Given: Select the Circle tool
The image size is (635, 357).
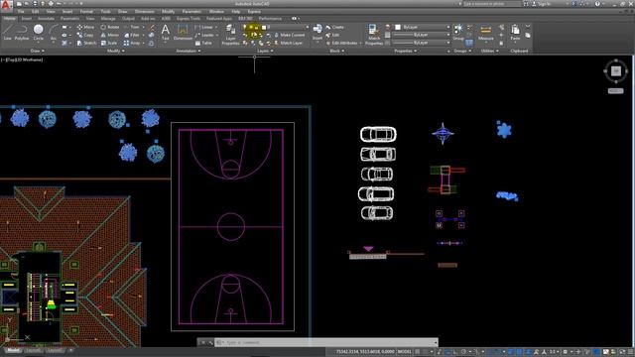Looking at the screenshot, I should tap(38, 33).
